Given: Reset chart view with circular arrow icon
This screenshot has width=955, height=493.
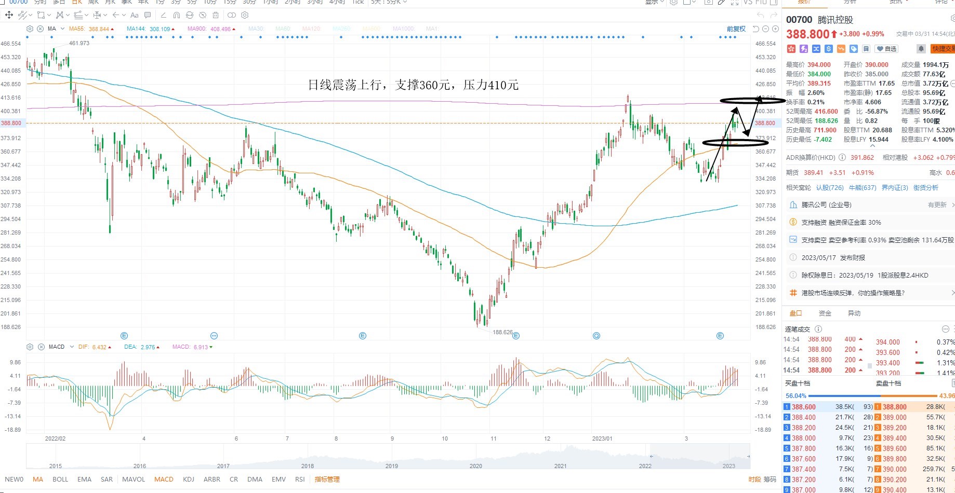Looking at the screenshot, I should pyautogui.click(x=756, y=29).
